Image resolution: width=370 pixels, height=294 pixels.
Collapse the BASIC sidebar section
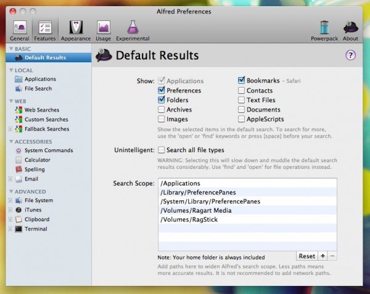coord(11,49)
